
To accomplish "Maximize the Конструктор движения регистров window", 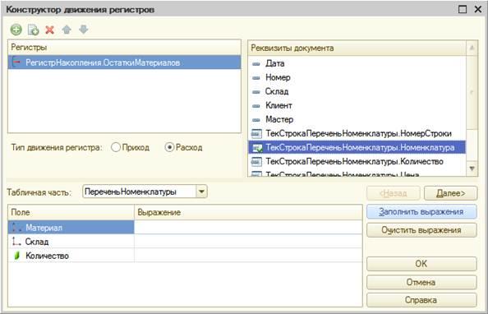I will [x=463, y=9].
